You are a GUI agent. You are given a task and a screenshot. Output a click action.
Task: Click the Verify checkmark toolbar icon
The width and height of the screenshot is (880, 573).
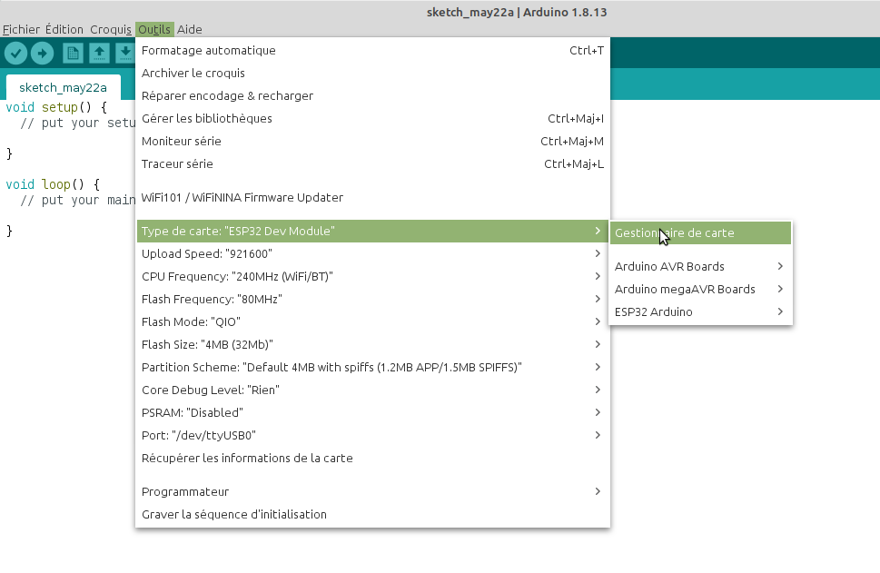click(15, 54)
